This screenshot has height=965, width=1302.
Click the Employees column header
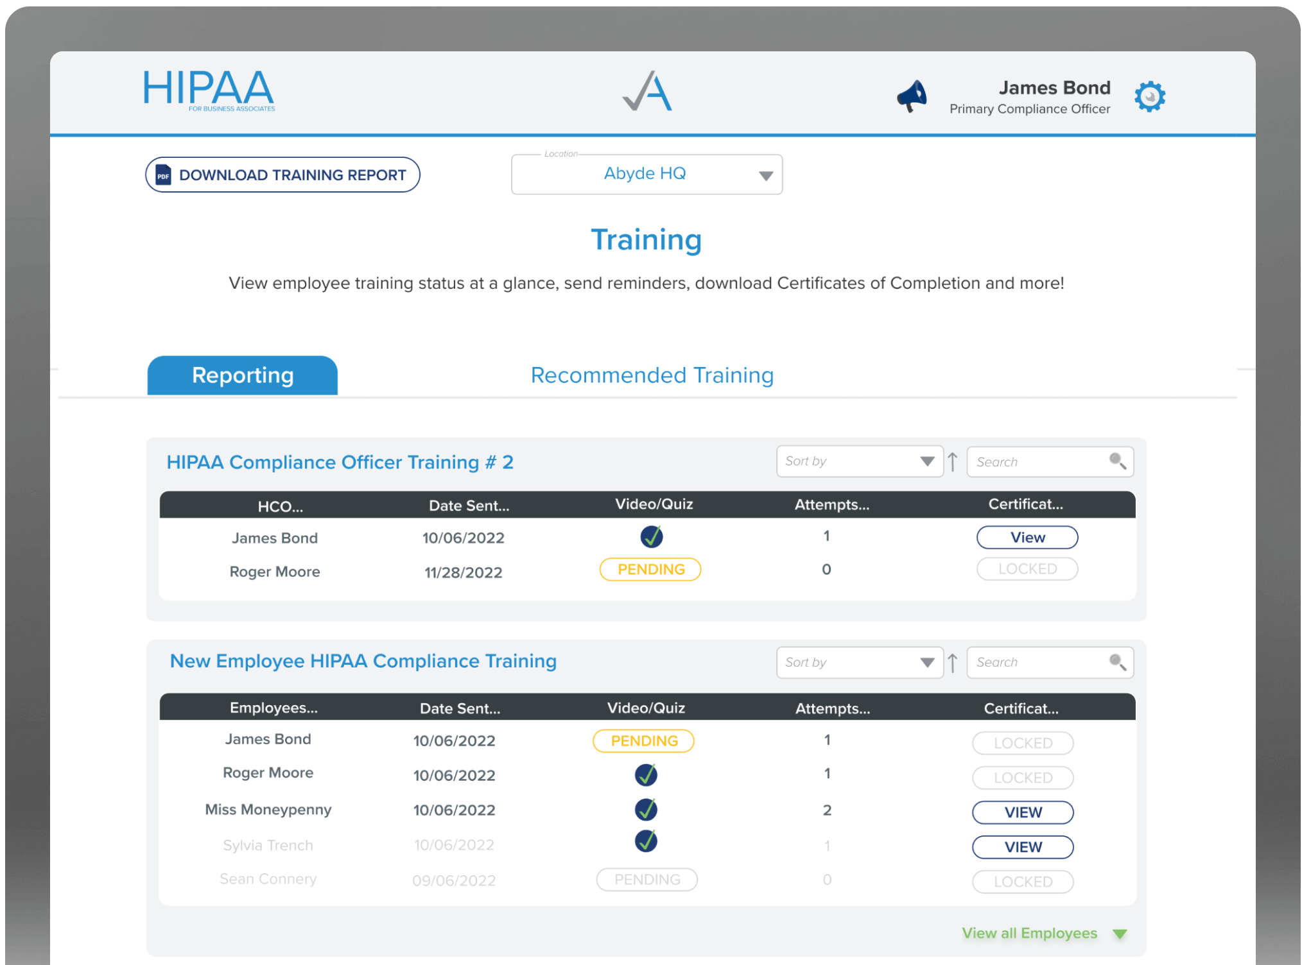(x=273, y=708)
